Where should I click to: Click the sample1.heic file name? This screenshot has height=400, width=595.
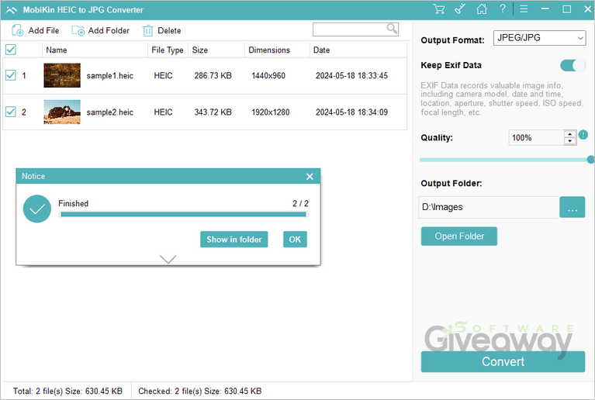[x=109, y=76]
